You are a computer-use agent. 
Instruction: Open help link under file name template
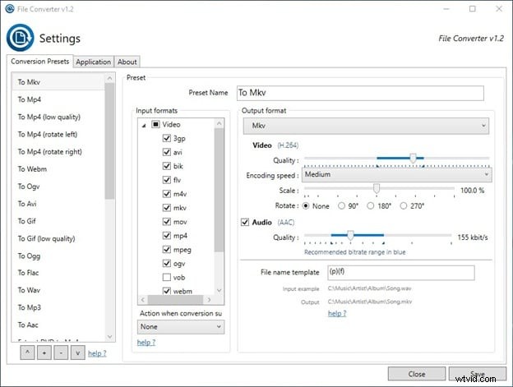[337, 313]
